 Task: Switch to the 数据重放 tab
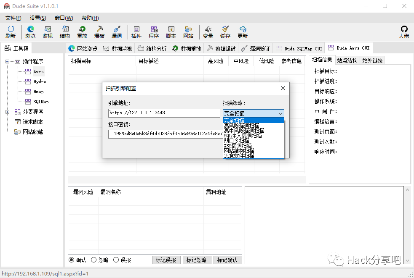pos(187,48)
